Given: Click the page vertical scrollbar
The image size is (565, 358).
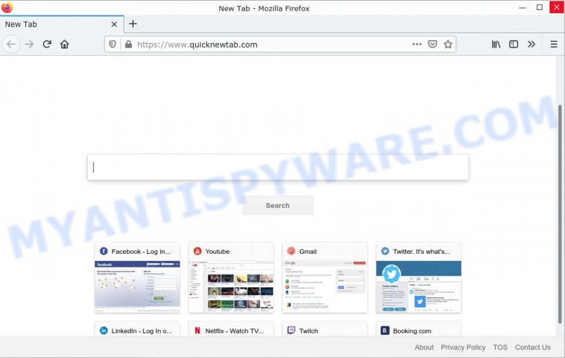Looking at the screenshot, I should [x=560, y=214].
